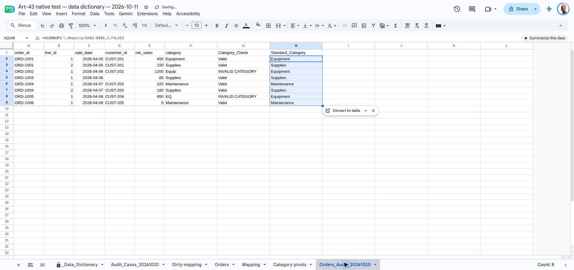Open the fill color picker
The width and height of the screenshot is (574, 270).
click(x=258, y=26)
